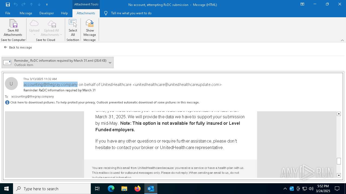Open the File menu

pyautogui.click(x=8, y=13)
